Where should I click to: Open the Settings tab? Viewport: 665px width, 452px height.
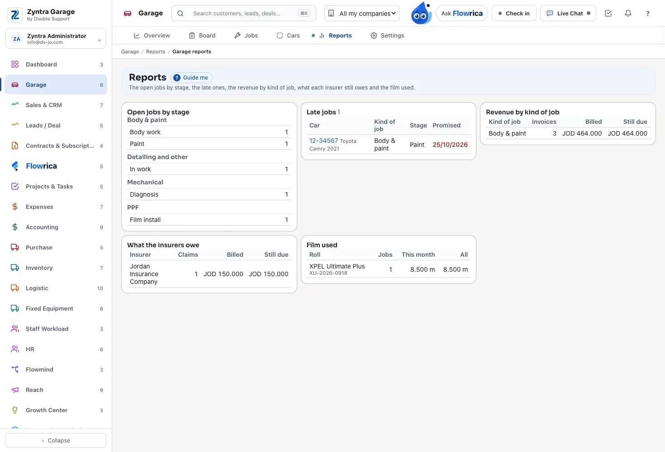tap(387, 35)
